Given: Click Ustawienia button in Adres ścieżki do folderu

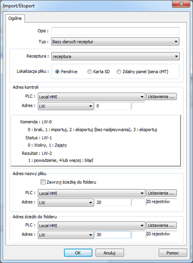Looking at the screenshot, I should coord(161,225).
